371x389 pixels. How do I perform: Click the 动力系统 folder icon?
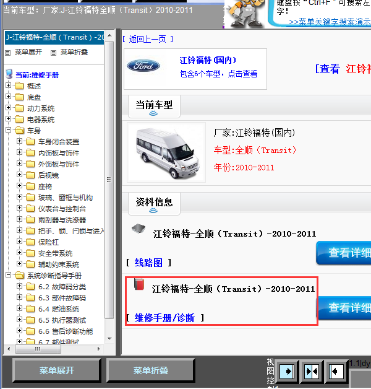19,108
